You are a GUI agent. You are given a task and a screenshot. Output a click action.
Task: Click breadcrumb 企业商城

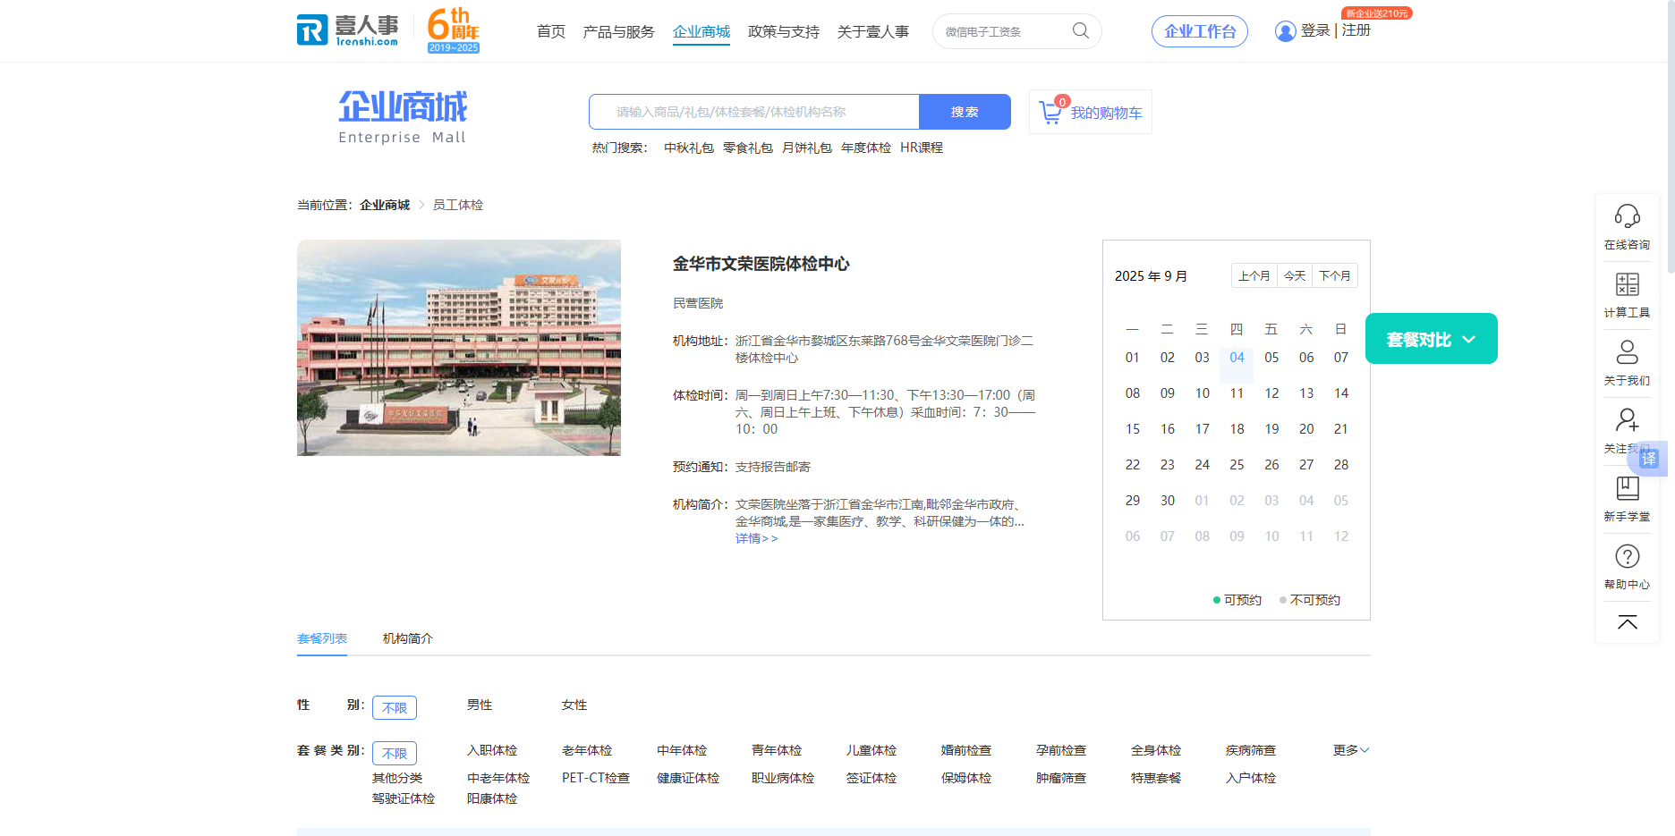point(385,205)
